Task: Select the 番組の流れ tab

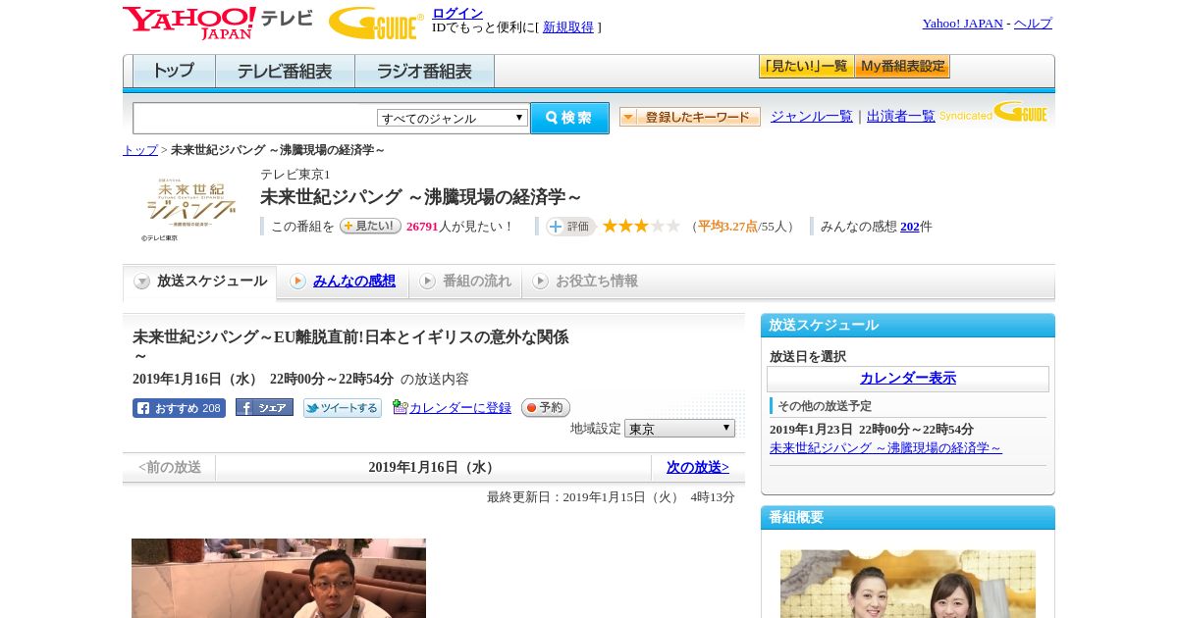Action: coord(466,282)
